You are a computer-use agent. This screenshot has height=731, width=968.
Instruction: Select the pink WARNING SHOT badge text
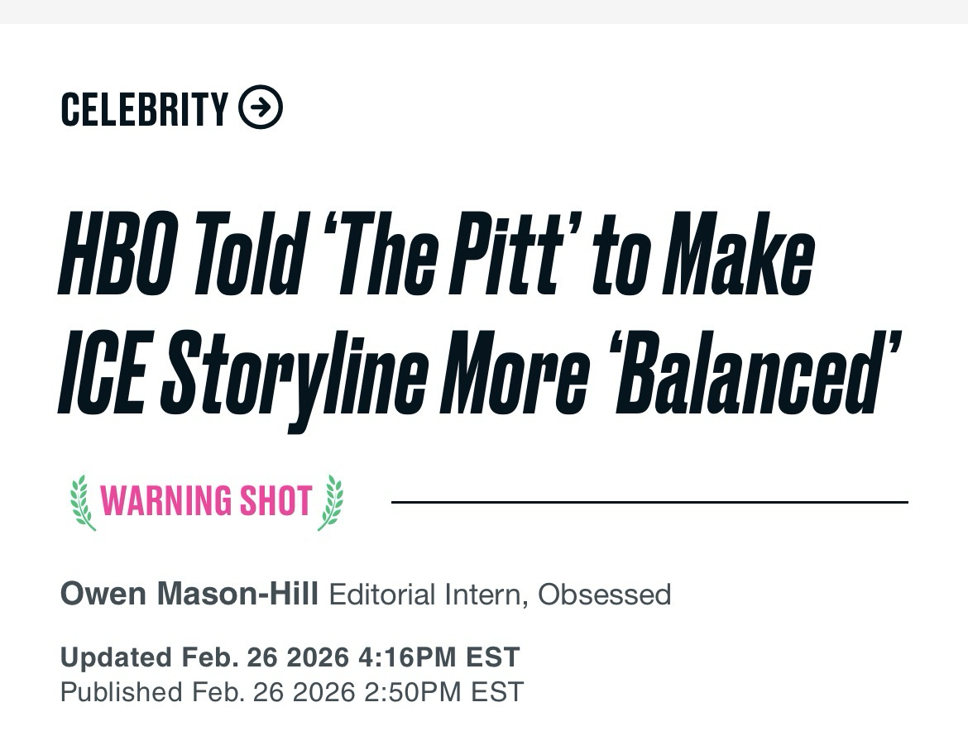tap(206, 502)
